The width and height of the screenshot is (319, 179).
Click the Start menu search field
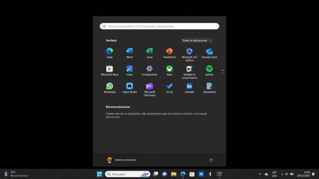[159, 26]
